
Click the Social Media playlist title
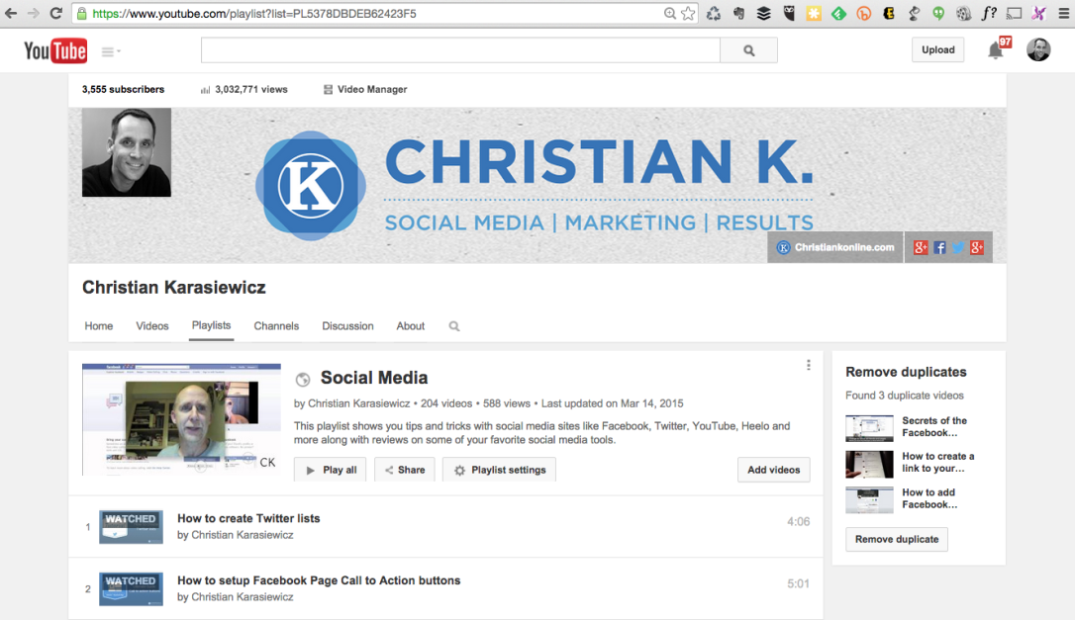(x=374, y=378)
